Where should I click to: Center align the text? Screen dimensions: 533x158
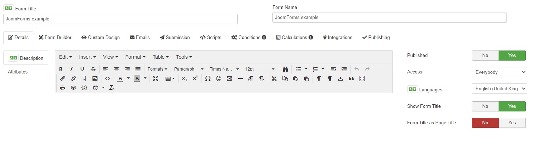pyautogui.click(x=116, y=69)
